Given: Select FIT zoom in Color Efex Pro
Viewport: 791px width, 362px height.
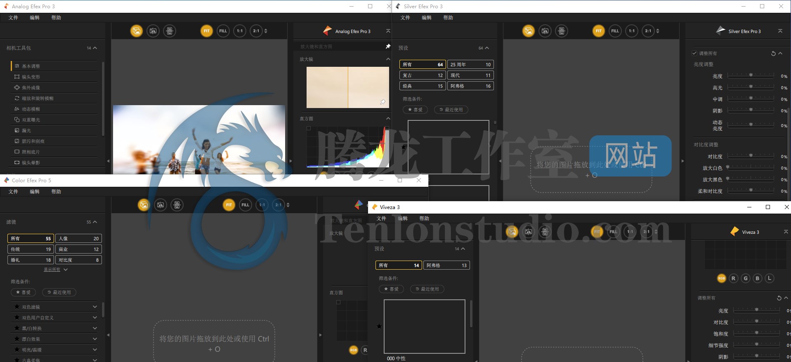Looking at the screenshot, I should click(x=229, y=205).
